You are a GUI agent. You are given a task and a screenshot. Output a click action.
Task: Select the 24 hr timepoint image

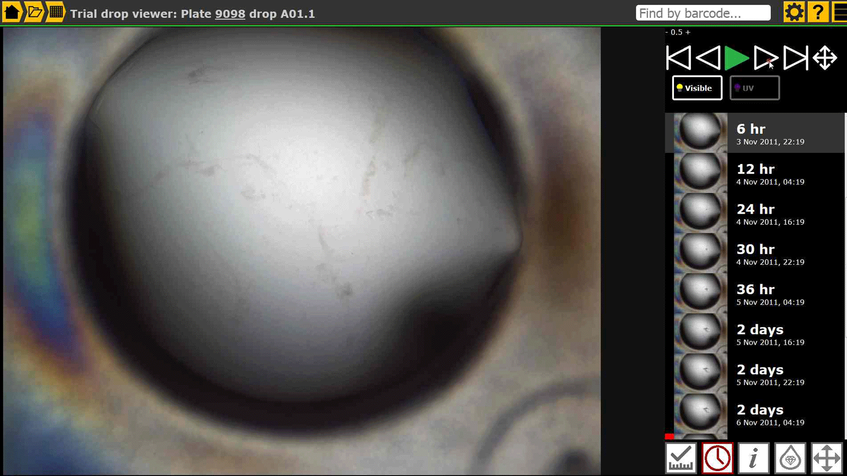coord(755,214)
